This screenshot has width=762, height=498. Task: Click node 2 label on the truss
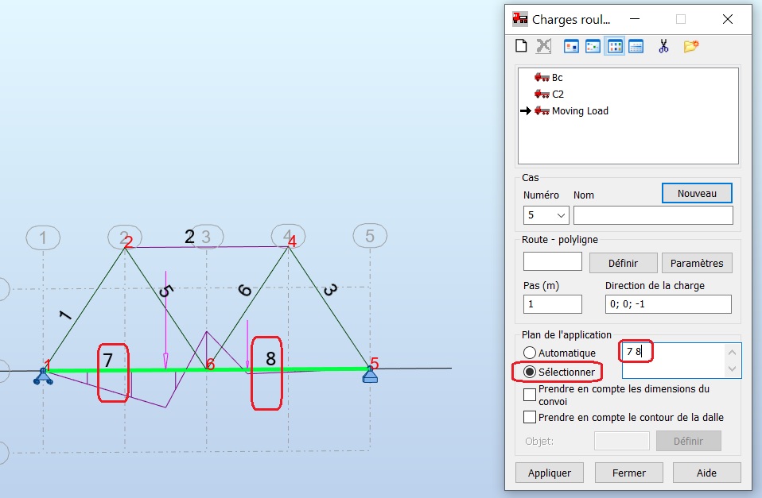[x=128, y=241]
